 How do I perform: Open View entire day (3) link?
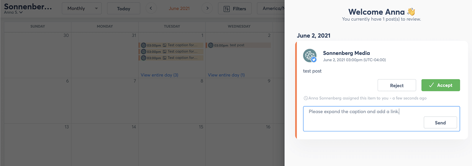(x=159, y=75)
